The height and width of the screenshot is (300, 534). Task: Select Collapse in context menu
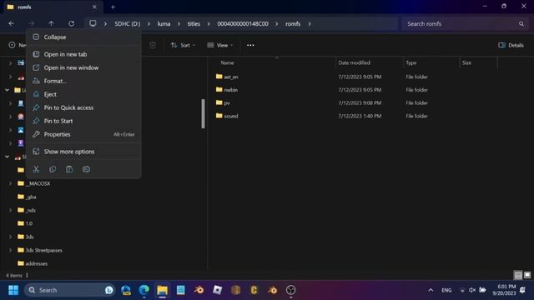83,37
